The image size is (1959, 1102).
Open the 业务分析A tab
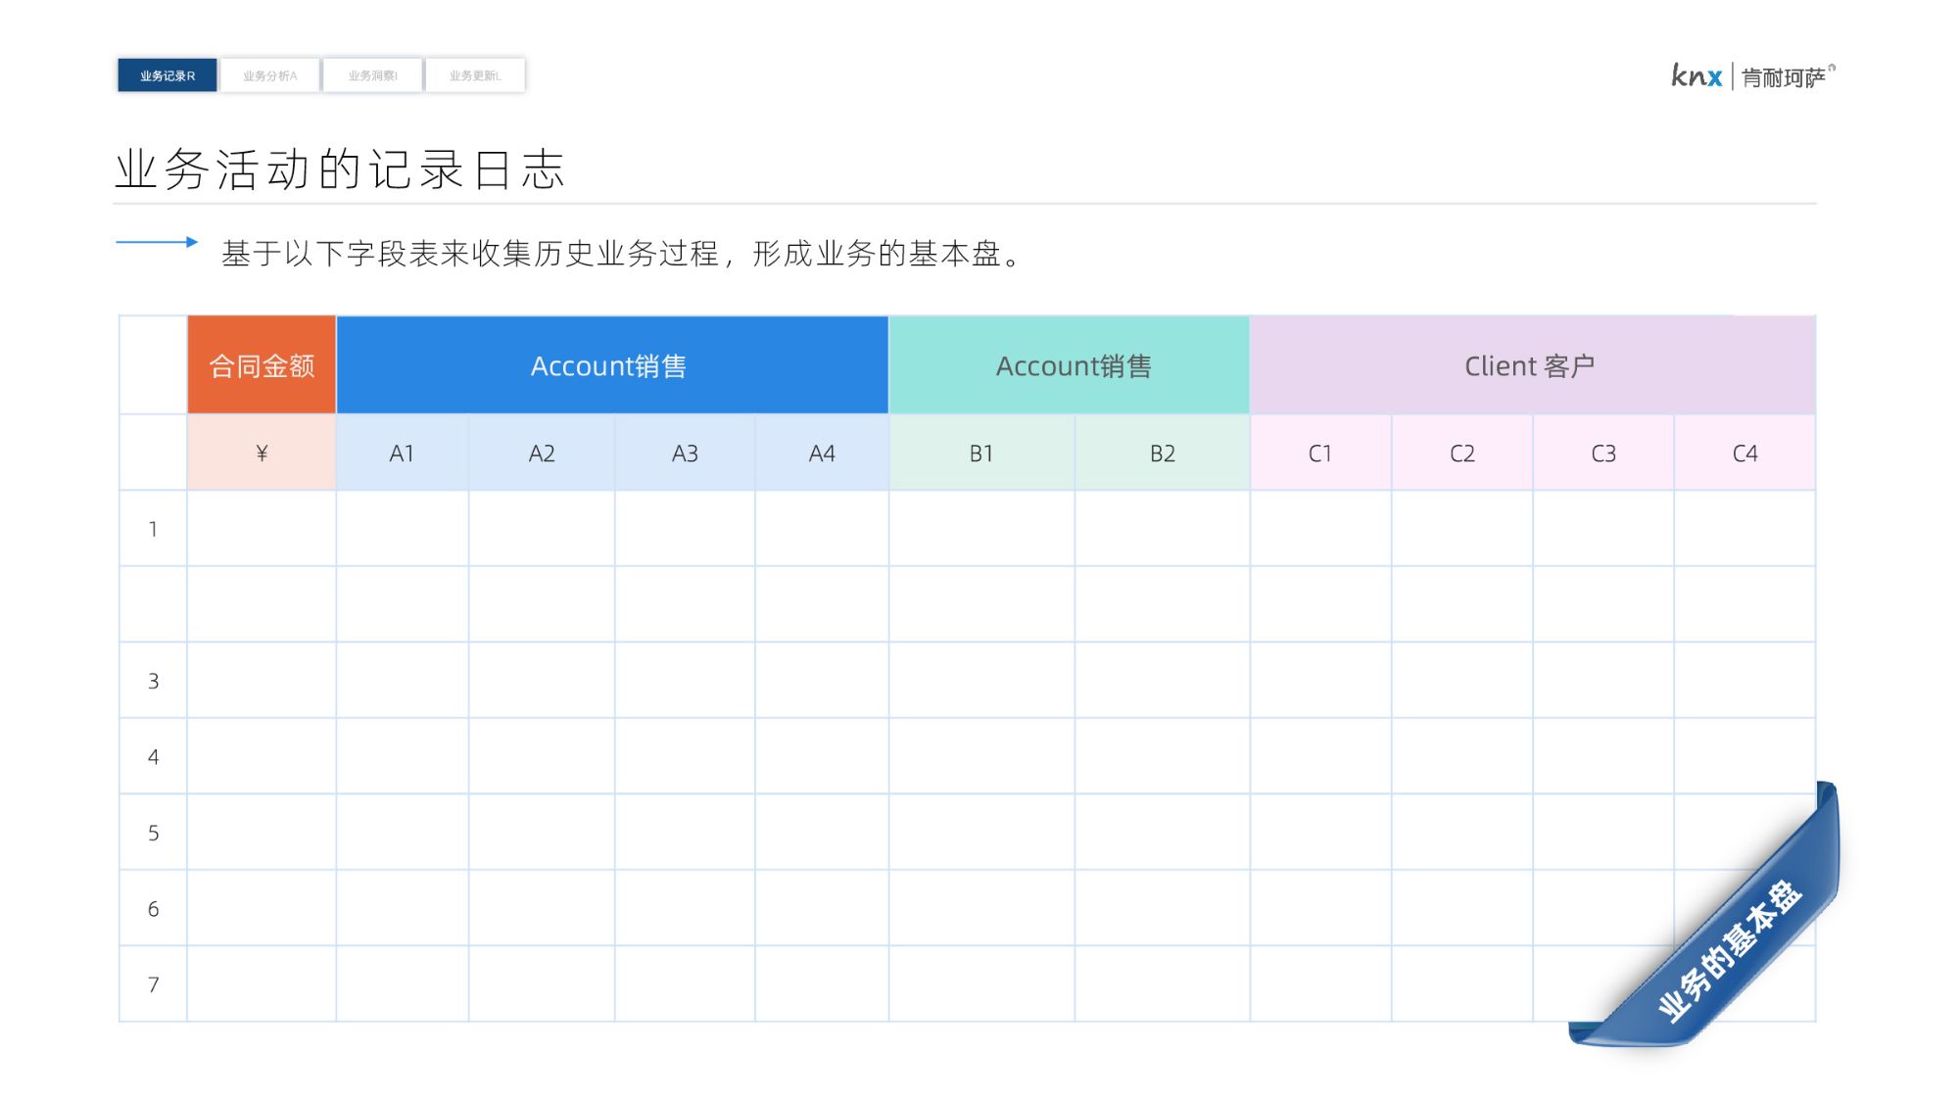coord(270,75)
